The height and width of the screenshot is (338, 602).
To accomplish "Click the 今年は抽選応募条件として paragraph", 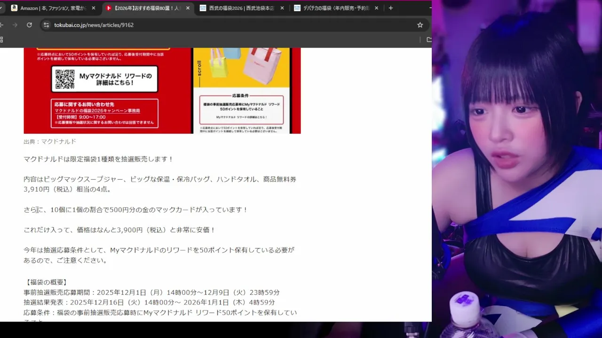I will pos(159,255).
